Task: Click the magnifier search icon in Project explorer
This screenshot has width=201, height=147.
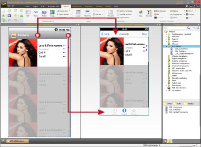Action: (x=188, y=28)
